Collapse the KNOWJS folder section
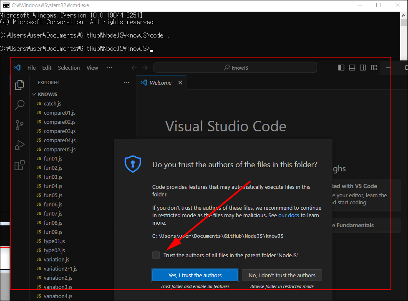The image size is (408, 301). click(x=48, y=94)
